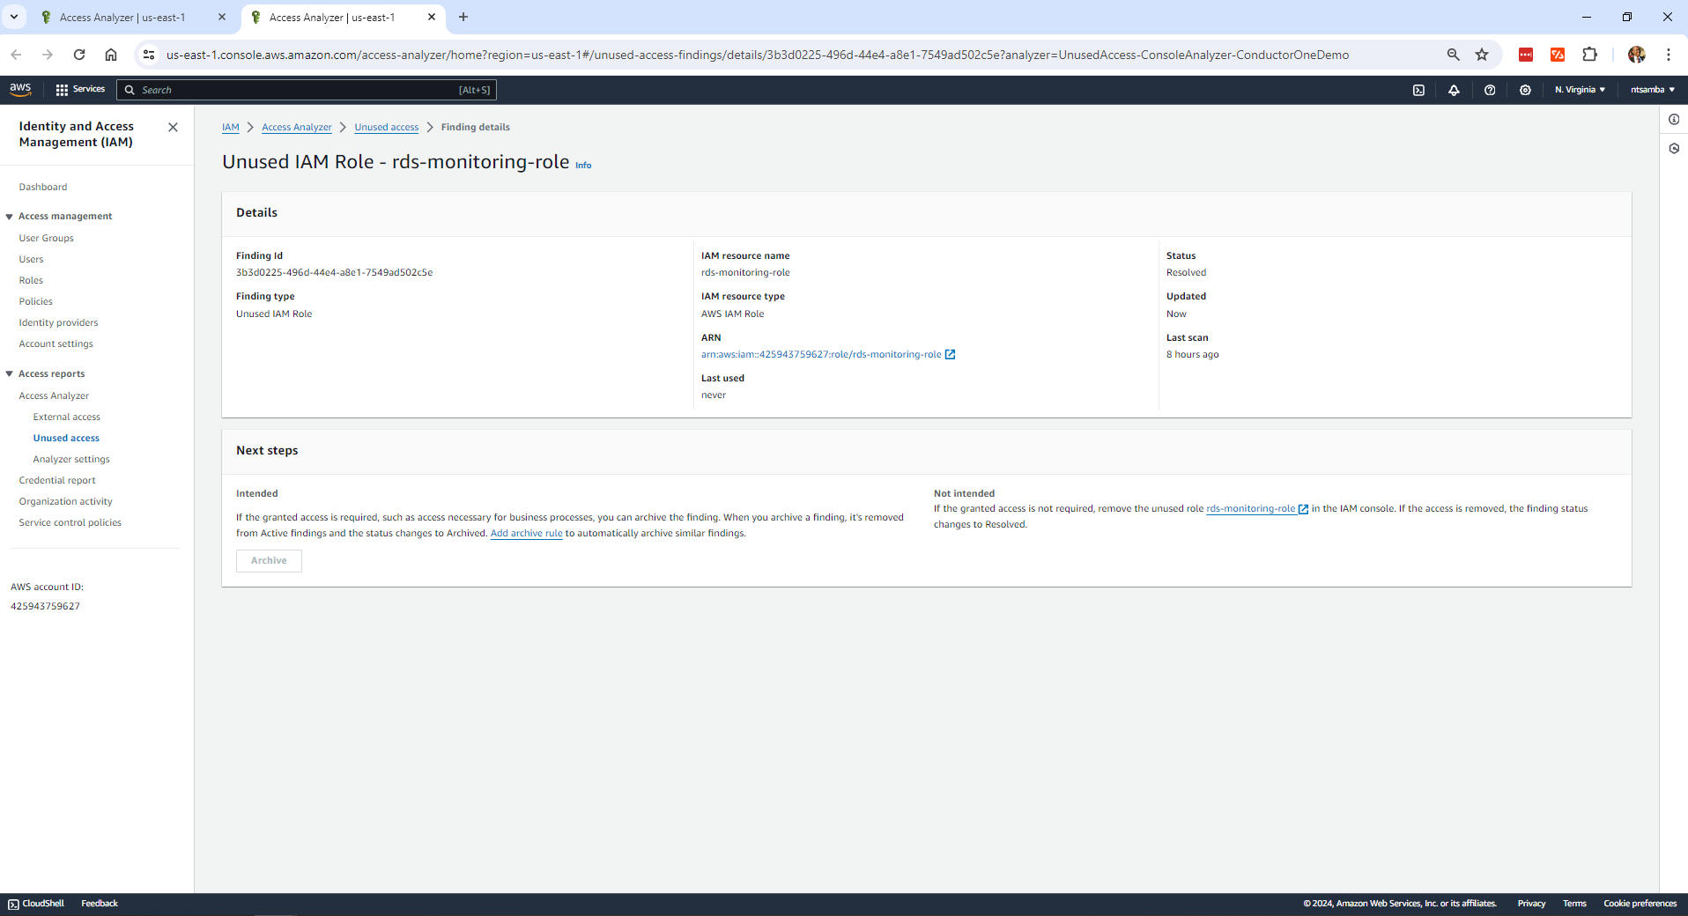1688x916 pixels.
Task: Switch to first Access Analyzer browser tab
Action: pyautogui.click(x=123, y=18)
